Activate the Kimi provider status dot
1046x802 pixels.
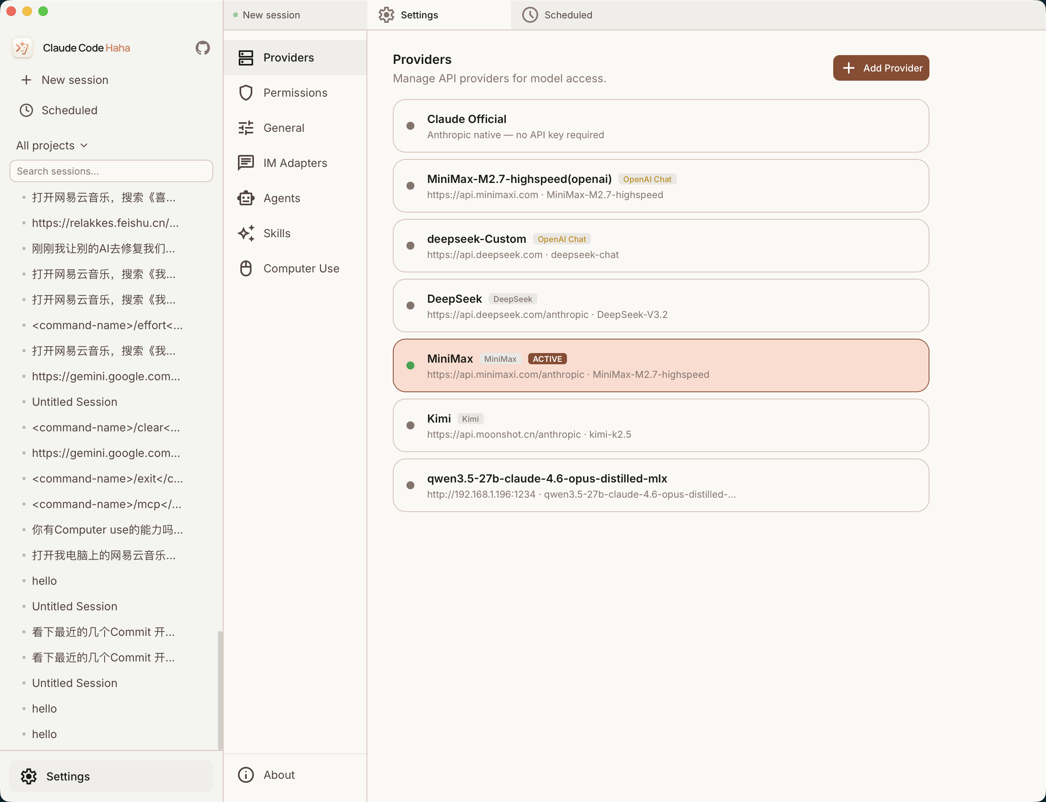click(x=410, y=425)
